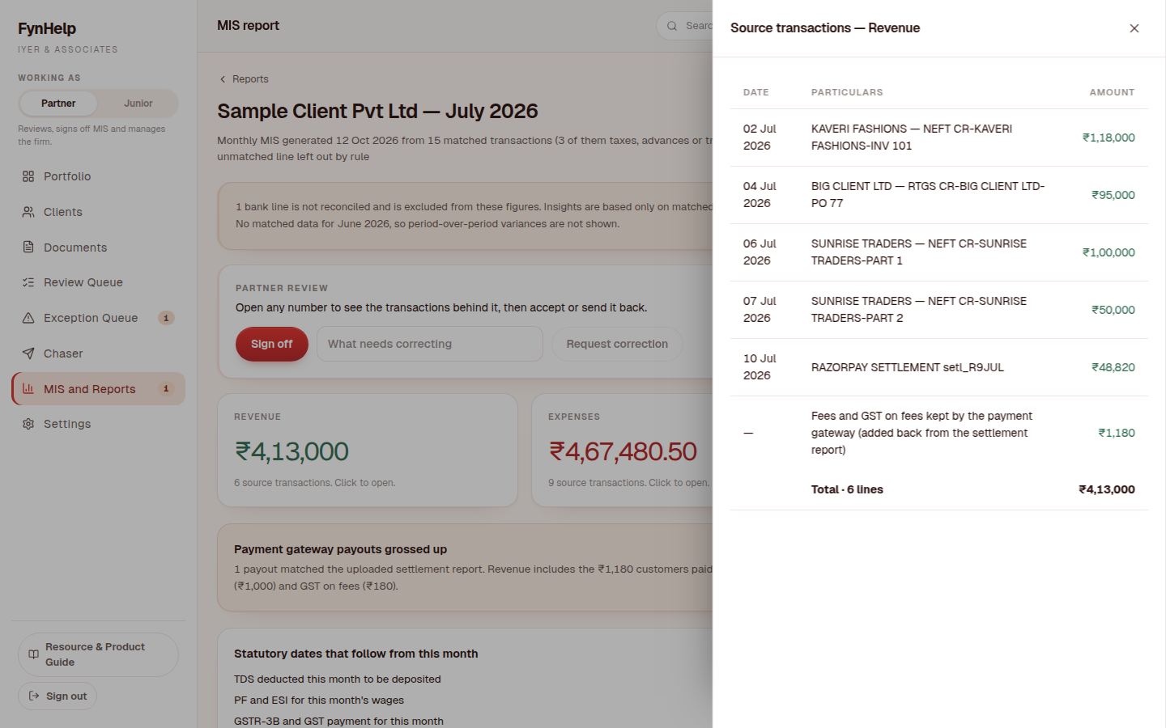Open Exception Queue from sidebar

click(x=98, y=318)
